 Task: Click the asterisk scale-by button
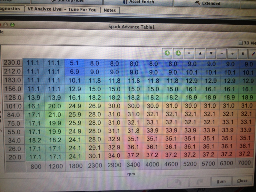tap(243, 54)
